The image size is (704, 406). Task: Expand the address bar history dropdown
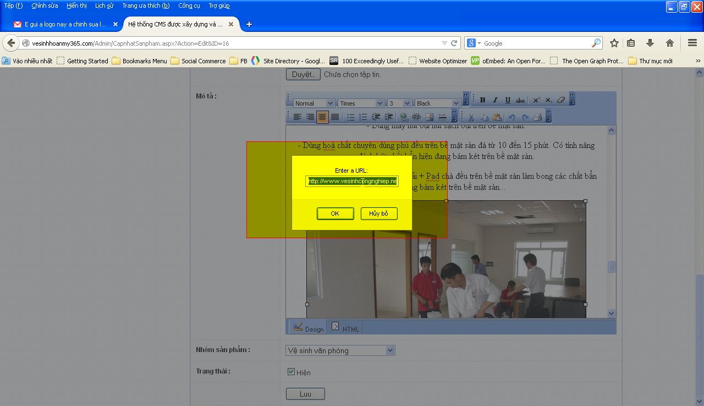pos(444,43)
